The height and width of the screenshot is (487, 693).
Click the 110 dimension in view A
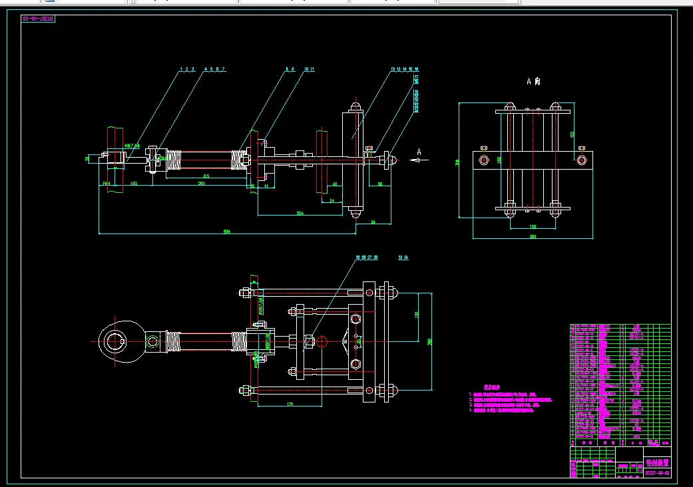pyautogui.click(x=533, y=227)
